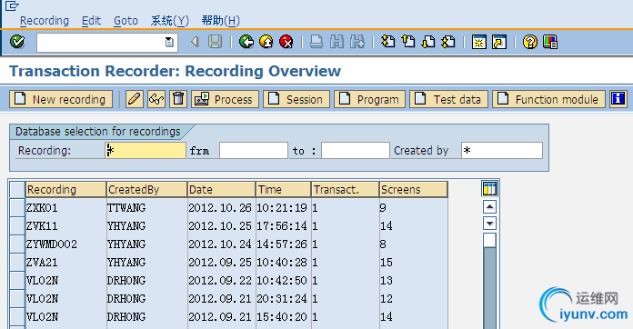
Task: Click the Generate shortcut icon
Action: click(499, 42)
